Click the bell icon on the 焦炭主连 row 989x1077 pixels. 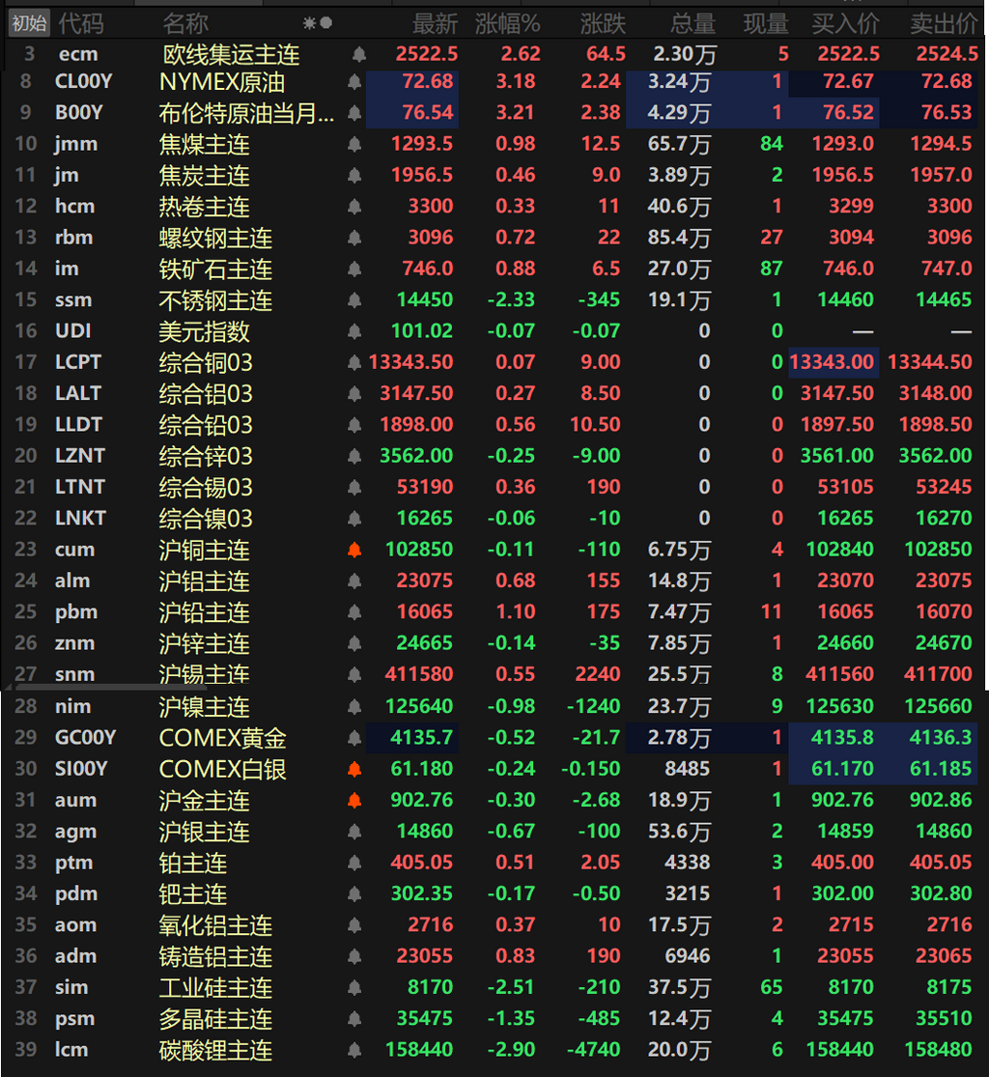tap(354, 175)
